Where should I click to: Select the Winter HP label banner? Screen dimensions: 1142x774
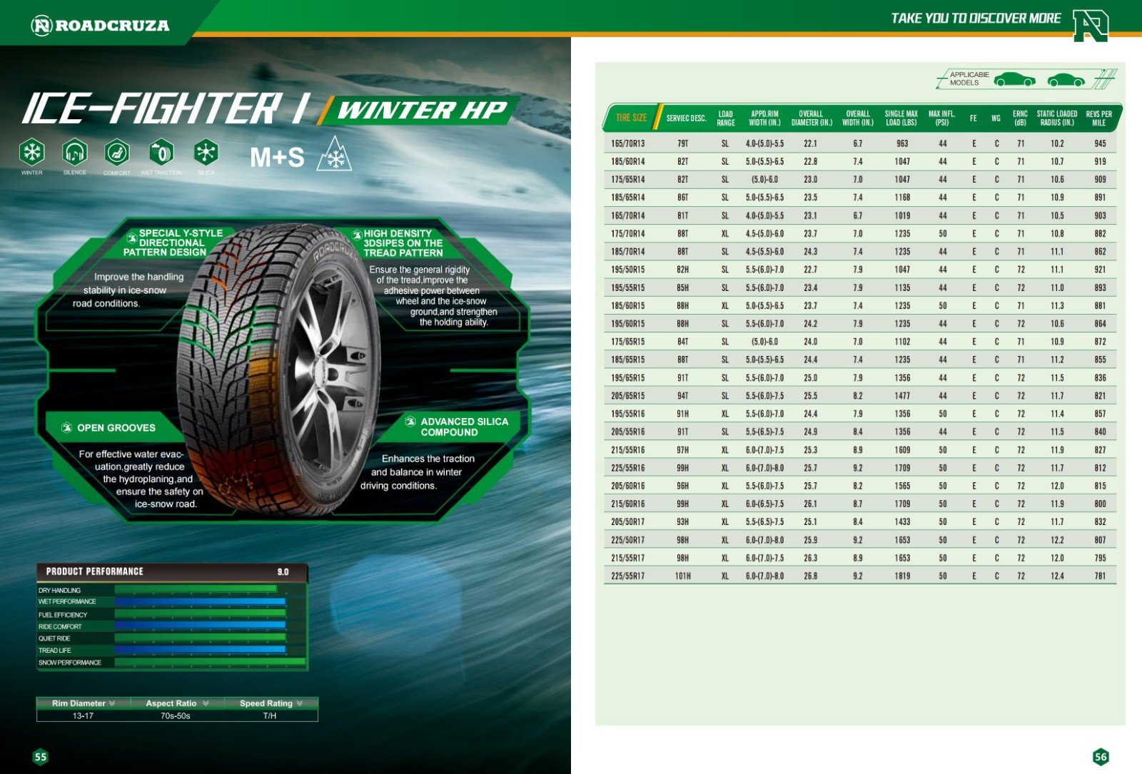(x=421, y=111)
